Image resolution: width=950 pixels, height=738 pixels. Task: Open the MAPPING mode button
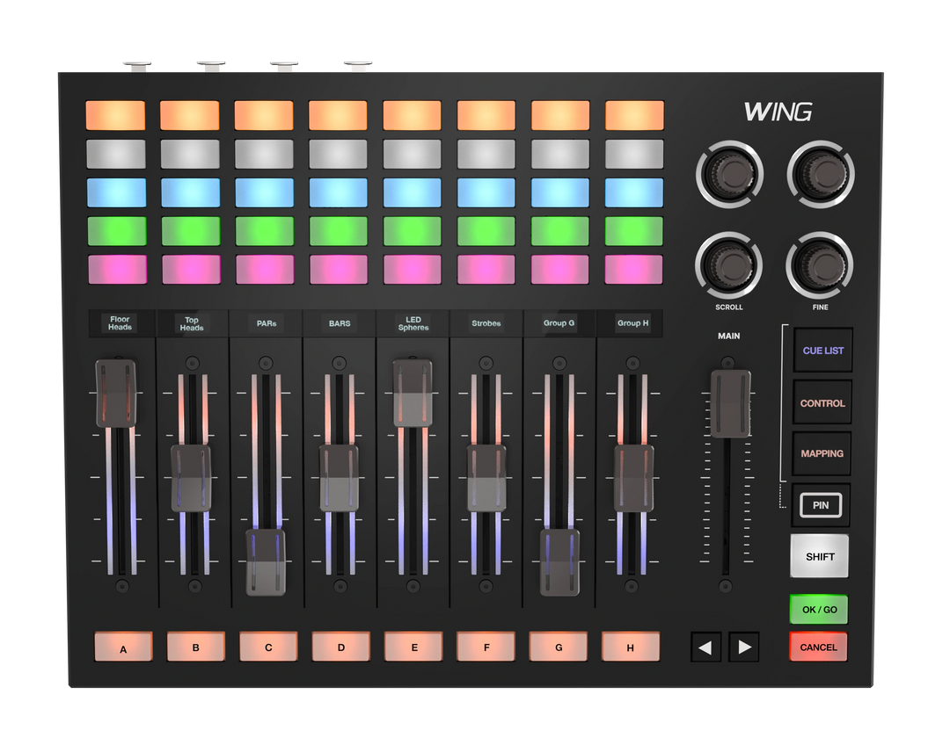pyautogui.click(x=822, y=453)
